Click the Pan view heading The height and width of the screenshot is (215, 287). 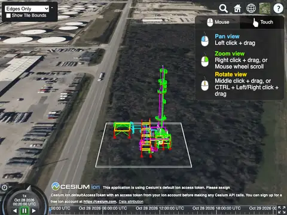click(x=227, y=36)
